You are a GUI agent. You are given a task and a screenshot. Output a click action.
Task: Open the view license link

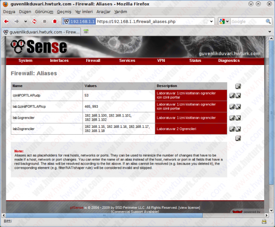189,207
